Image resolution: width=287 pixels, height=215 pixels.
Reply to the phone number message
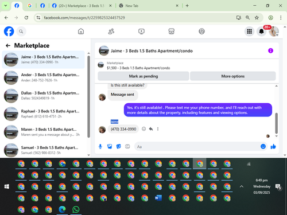click(151, 129)
